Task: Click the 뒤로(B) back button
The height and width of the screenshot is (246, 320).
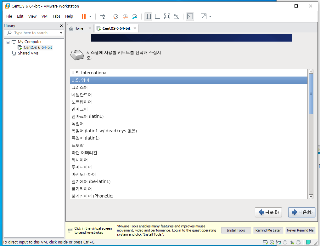Action: [x=268, y=212]
